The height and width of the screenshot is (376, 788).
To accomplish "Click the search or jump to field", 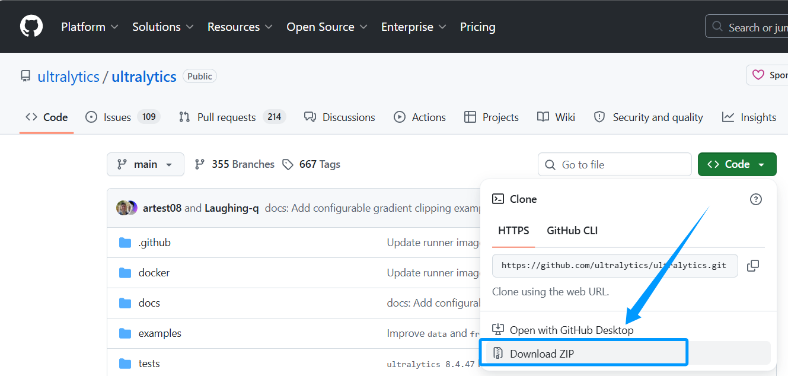I will [746, 27].
